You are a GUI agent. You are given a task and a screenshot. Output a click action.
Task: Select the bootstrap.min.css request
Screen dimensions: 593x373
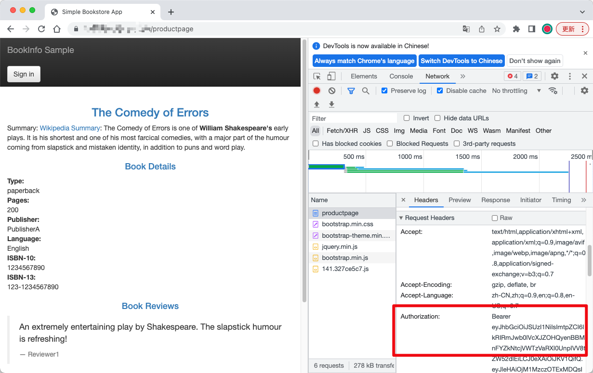352,224
